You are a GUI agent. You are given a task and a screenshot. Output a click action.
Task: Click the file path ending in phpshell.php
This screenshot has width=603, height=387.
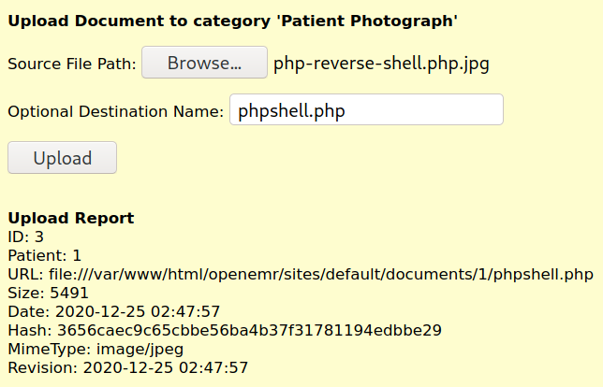coord(321,274)
